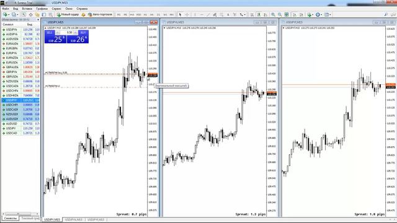Select the MN timeframe button

pos(172,15)
